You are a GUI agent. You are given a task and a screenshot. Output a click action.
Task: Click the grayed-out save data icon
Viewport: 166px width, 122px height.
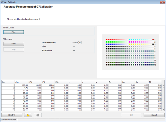[38, 115]
